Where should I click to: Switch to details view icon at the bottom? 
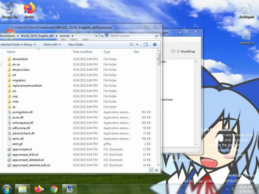pos(151,170)
